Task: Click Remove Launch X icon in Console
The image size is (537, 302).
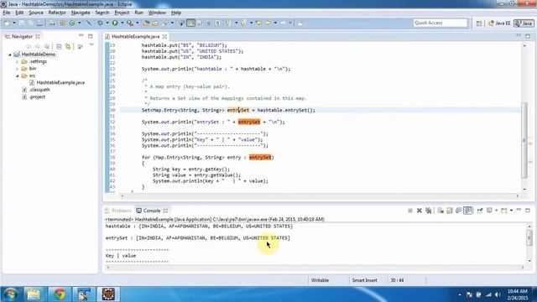Action: [x=420, y=211]
